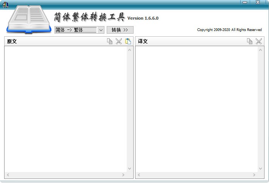Click left arrow of 译文 horizontal scrollbar
This screenshot has width=269, height=183.
tap(139, 175)
